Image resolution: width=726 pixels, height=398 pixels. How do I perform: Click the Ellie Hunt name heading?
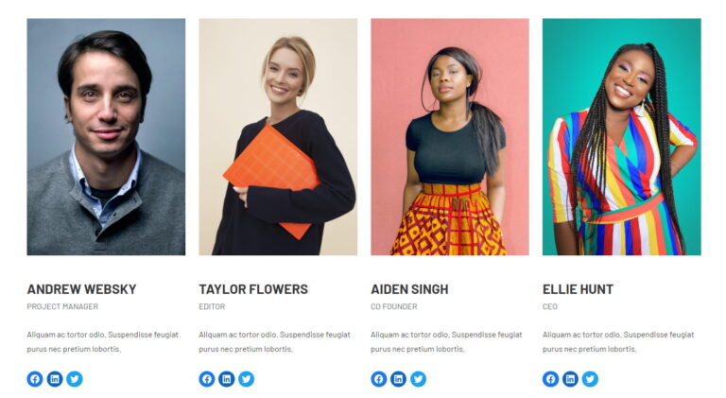coord(578,289)
